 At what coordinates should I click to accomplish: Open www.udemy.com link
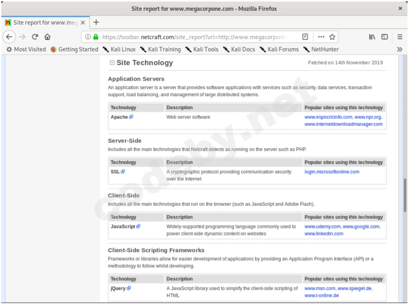click(322, 227)
